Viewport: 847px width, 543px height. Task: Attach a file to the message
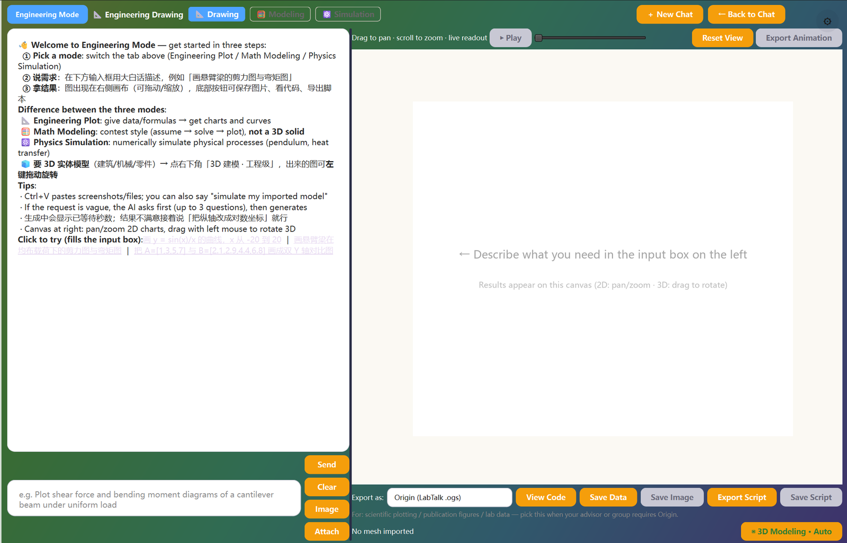click(327, 531)
